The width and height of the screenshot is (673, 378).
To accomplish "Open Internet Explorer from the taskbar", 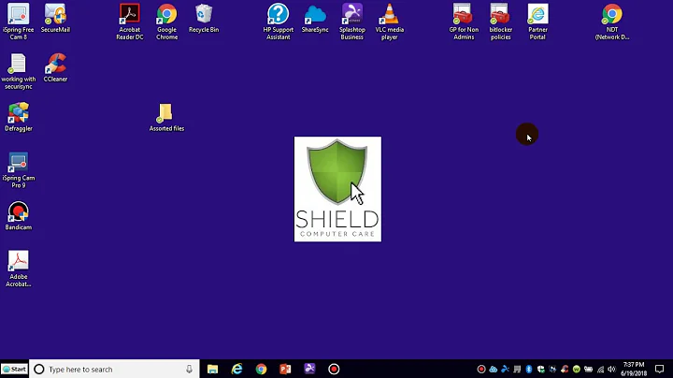I will (236, 369).
